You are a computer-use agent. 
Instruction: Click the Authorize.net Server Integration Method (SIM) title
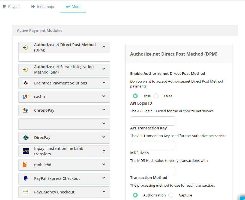[64, 69]
